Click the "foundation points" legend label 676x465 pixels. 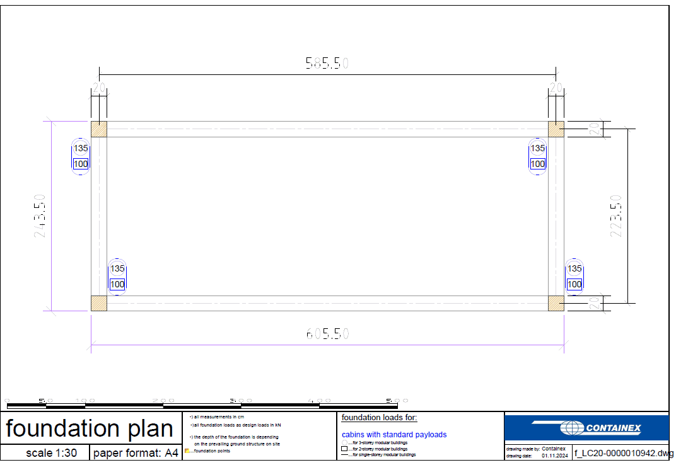tap(212, 451)
